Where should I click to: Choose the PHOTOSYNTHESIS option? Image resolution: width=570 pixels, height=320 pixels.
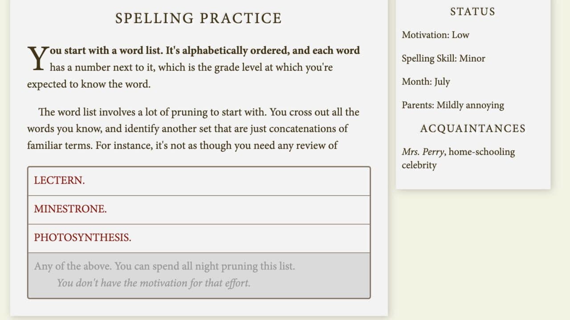point(199,238)
